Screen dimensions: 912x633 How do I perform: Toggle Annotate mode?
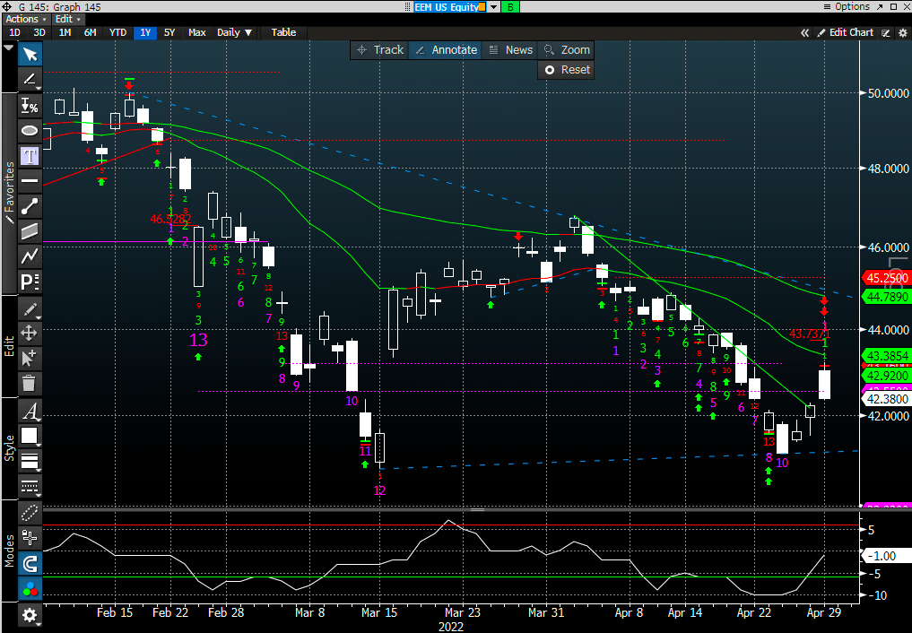pyautogui.click(x=447, y=50)
